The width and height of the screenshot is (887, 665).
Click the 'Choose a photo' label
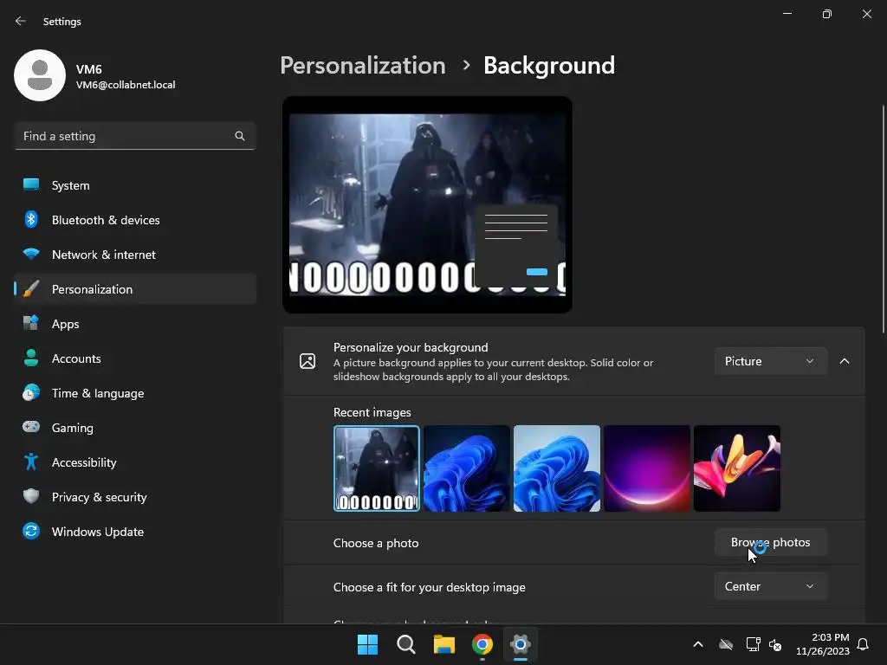(376, 544)
